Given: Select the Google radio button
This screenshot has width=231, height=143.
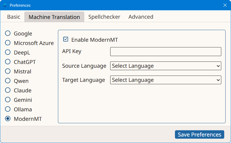Looking at the screenshot, I should tap(8, 33).
